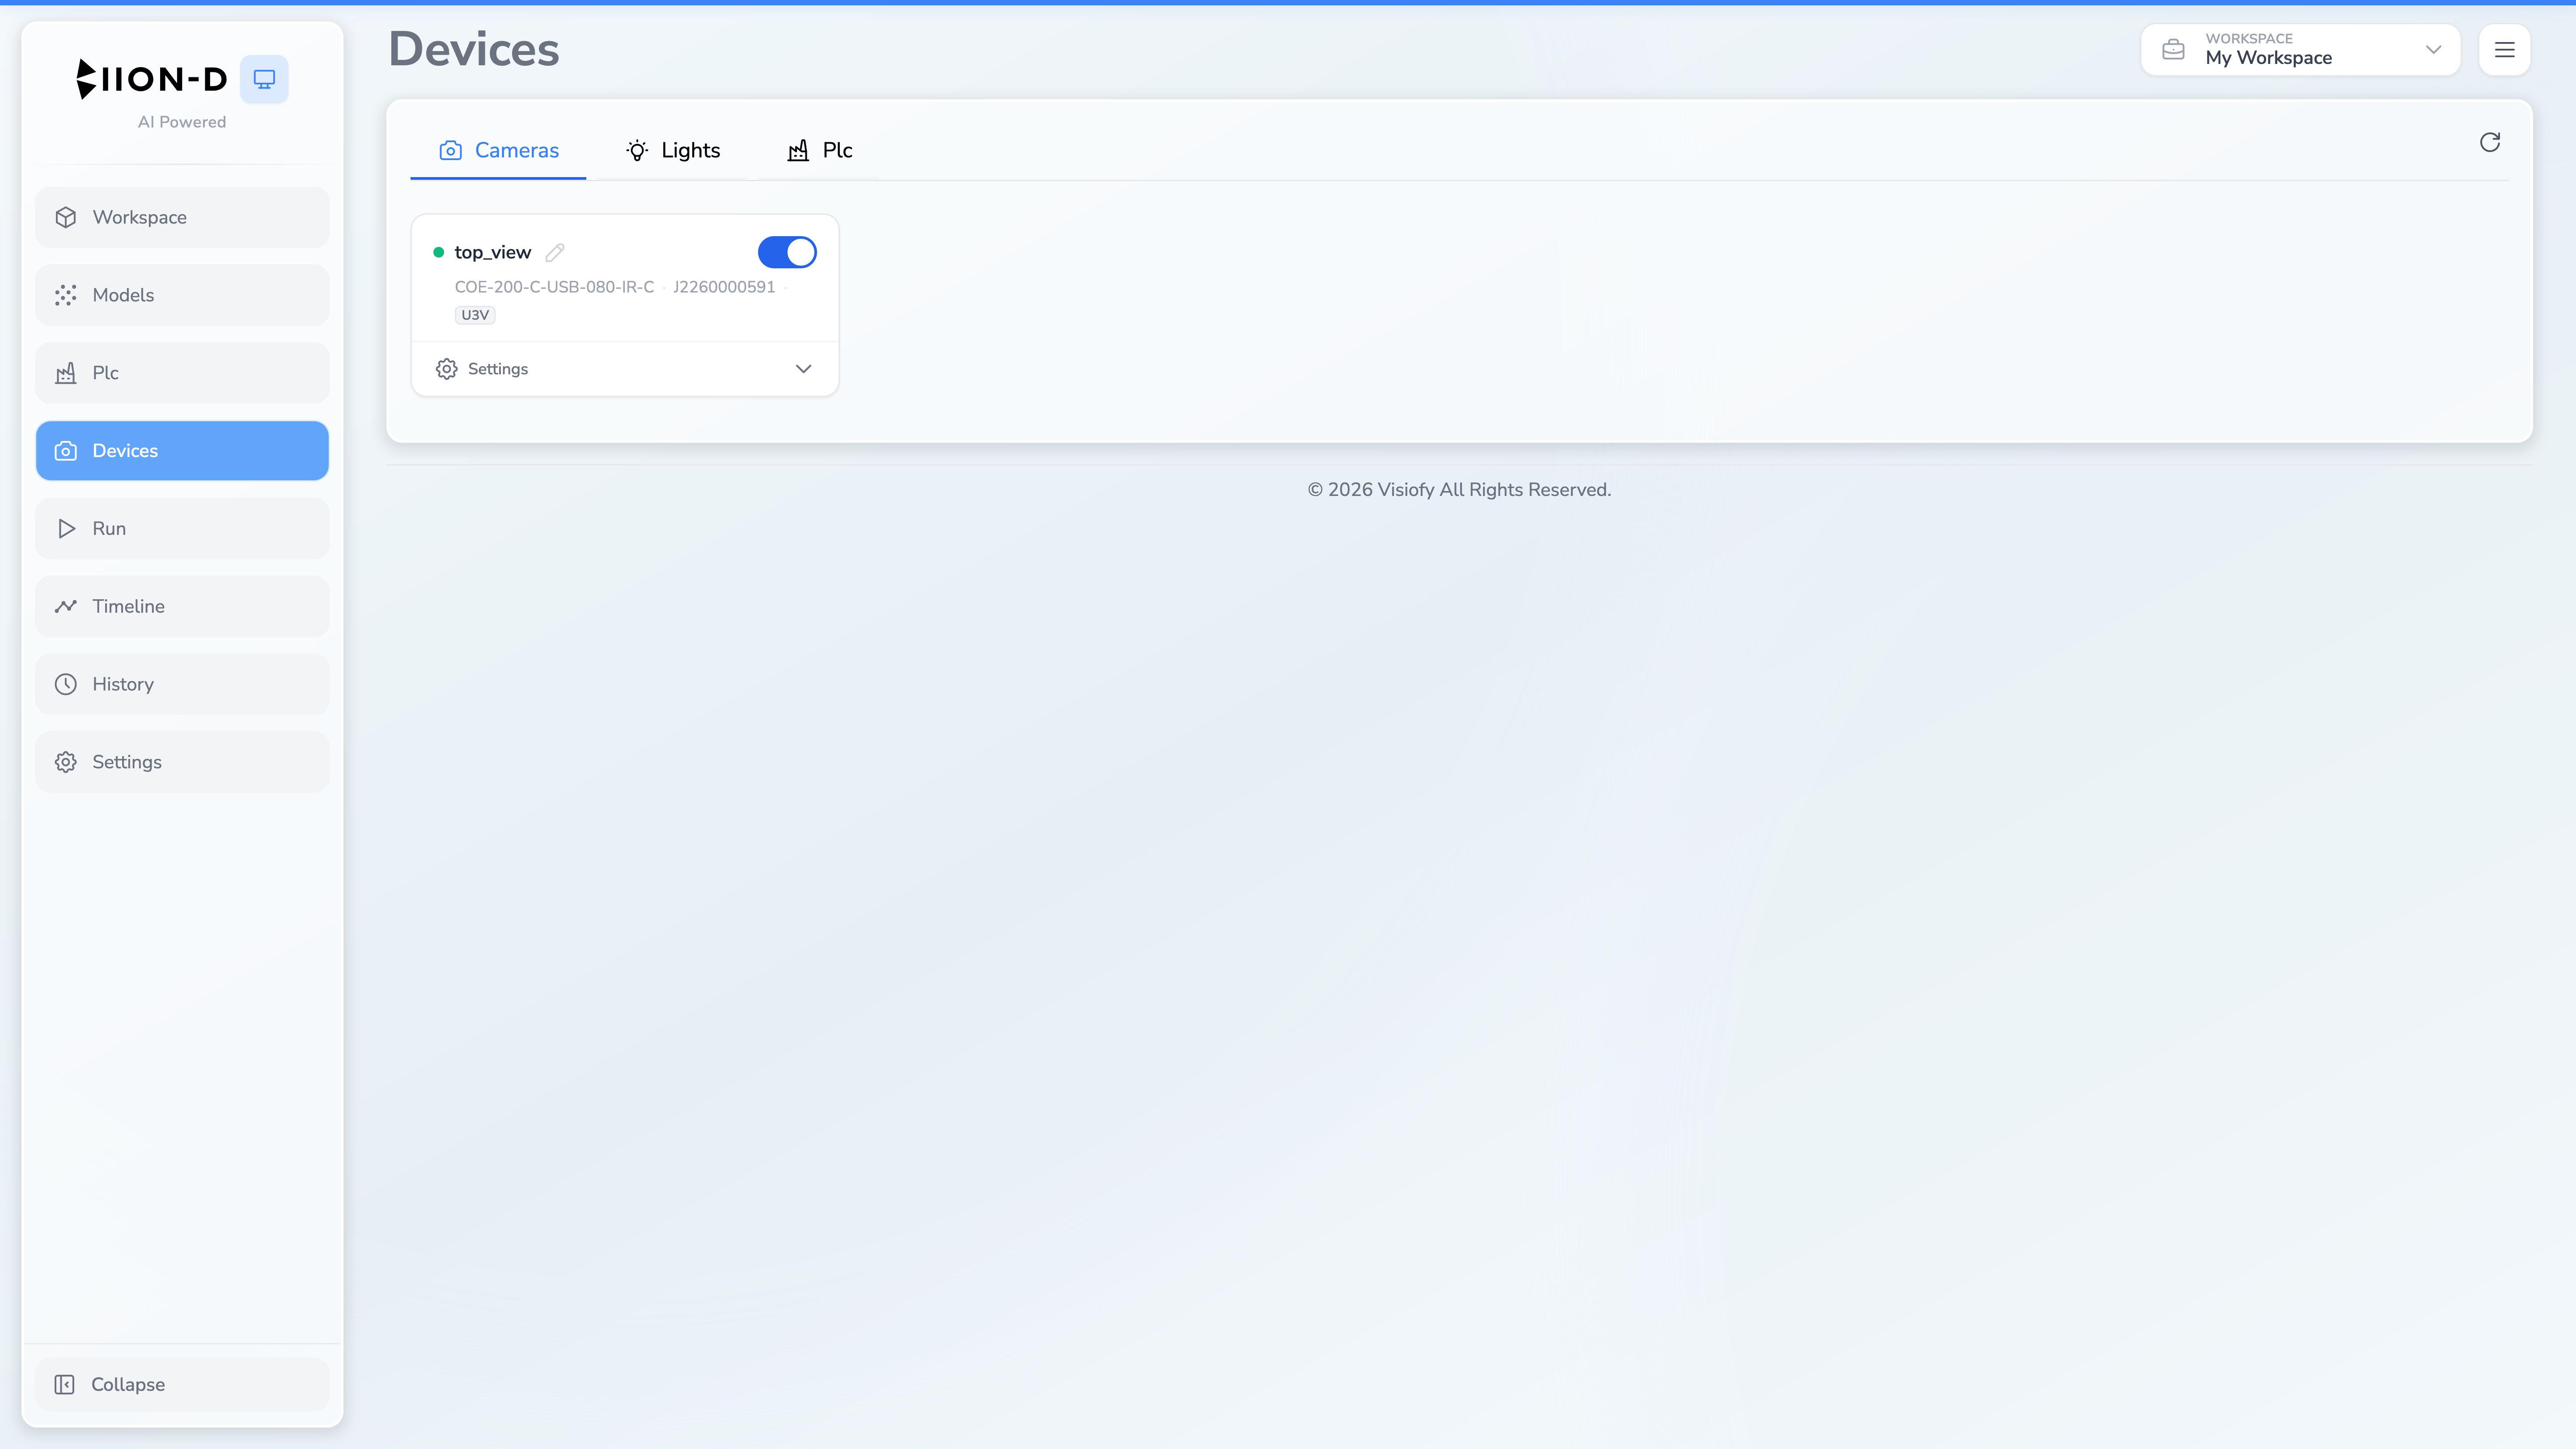Viewport: 2576px width, 1449px height.
Task: Select Devices in the sidebar
Action: pos(182,451)
